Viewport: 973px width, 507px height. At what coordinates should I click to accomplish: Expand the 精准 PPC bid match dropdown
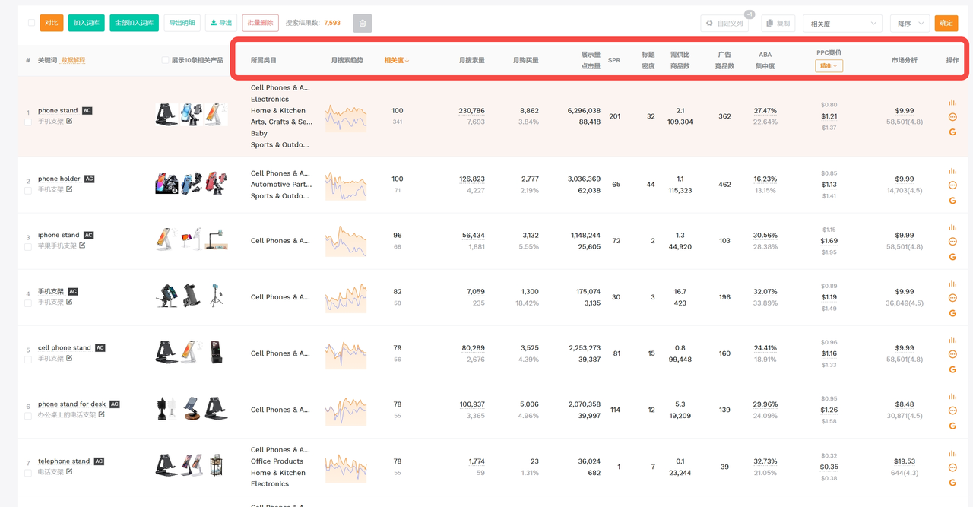pyautogui.click(x=828, y=66)
